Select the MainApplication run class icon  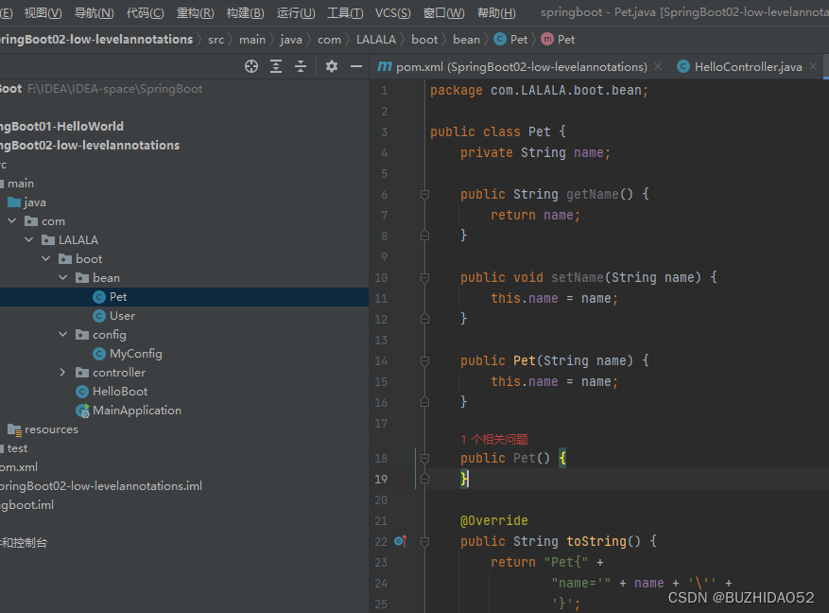click(x=82, y=411)
